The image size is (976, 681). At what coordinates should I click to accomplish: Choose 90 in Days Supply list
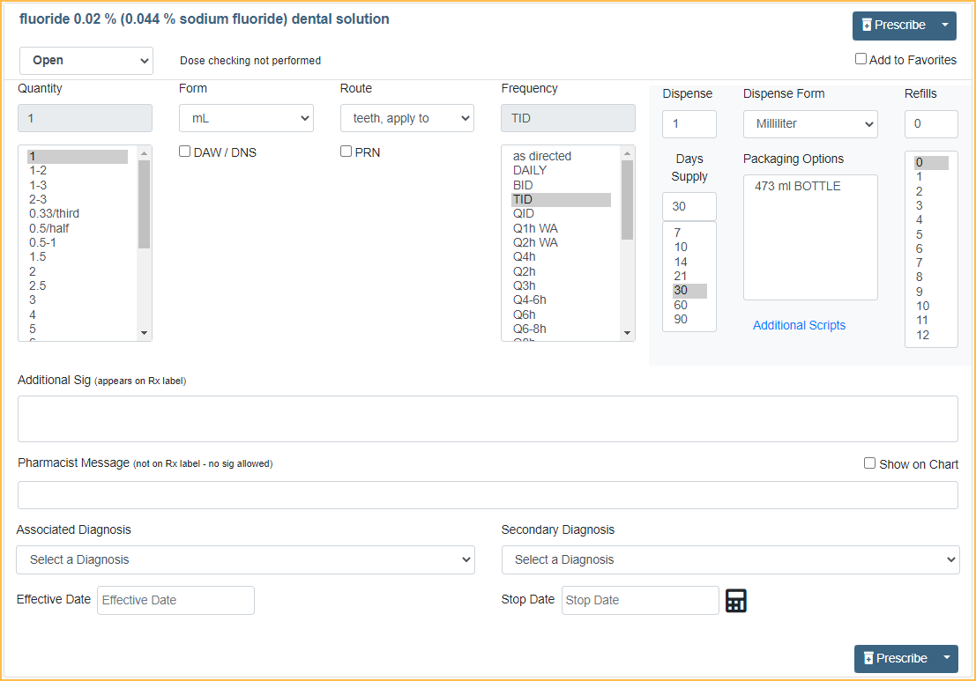(681, 319)
